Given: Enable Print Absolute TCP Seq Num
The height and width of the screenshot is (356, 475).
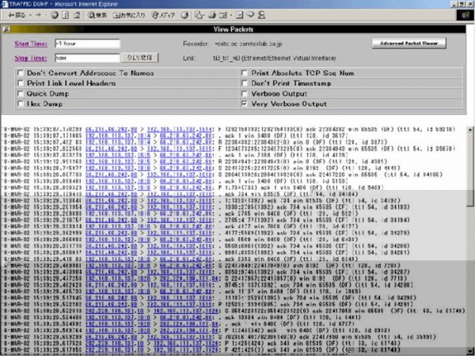Looking at the screenshot, I should point(244,73).
